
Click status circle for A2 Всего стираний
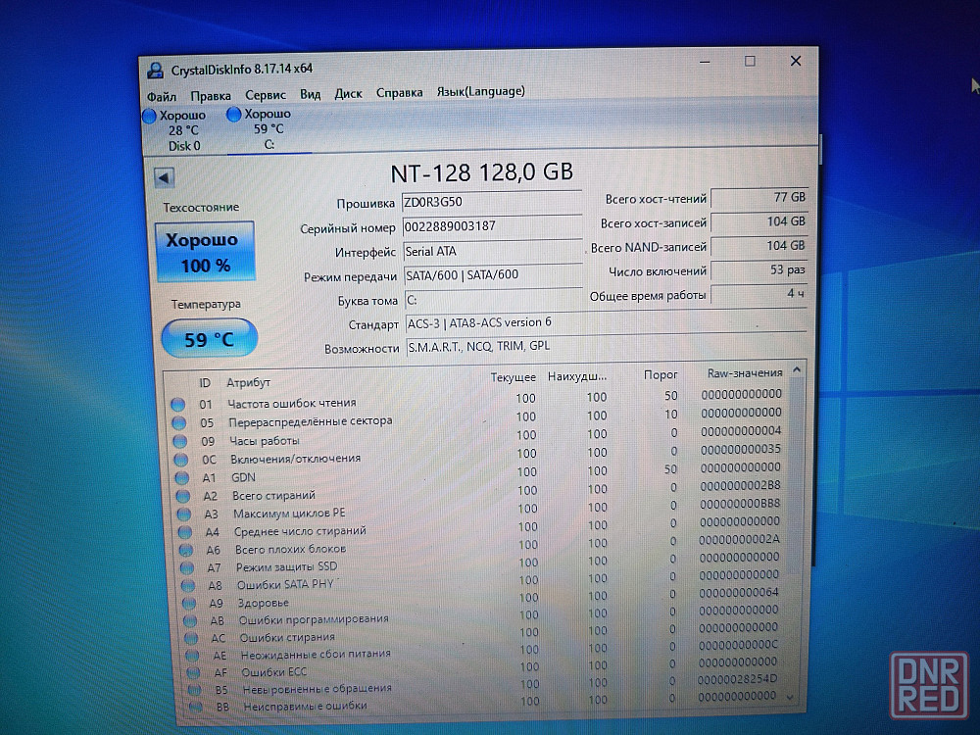tap(183, 496)
